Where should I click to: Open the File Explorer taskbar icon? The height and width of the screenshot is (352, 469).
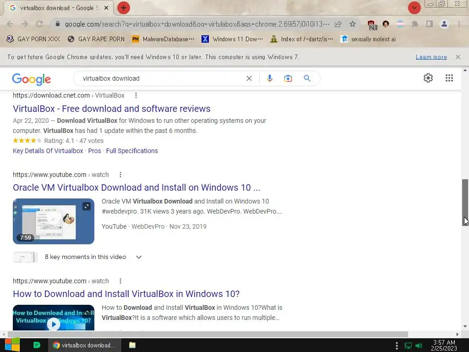[132, 345]
